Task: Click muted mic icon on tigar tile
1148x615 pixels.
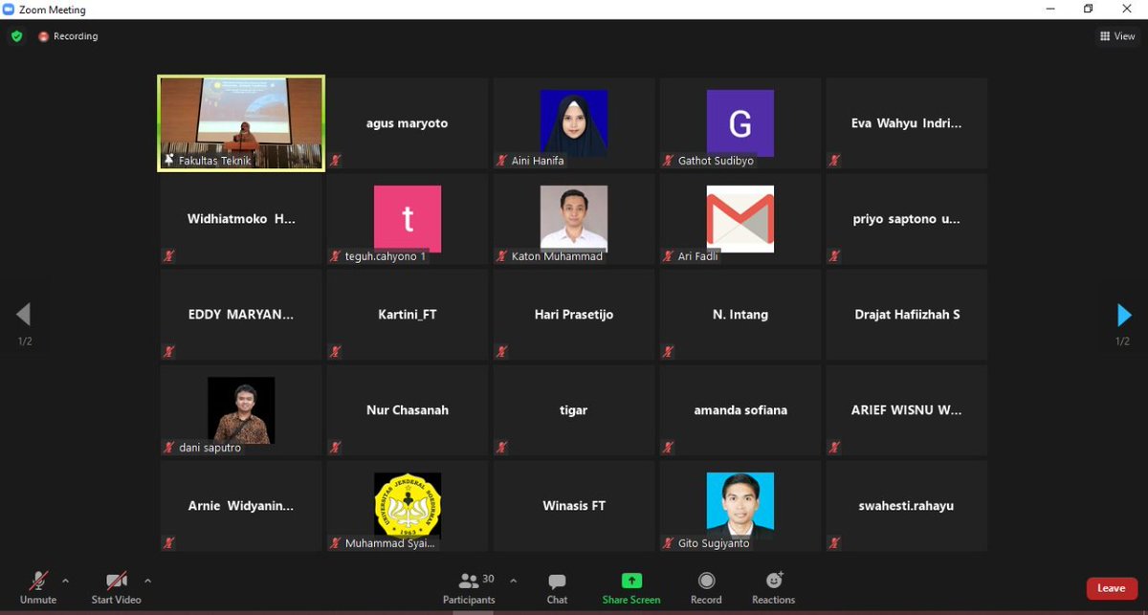Action: pos(502,448)
